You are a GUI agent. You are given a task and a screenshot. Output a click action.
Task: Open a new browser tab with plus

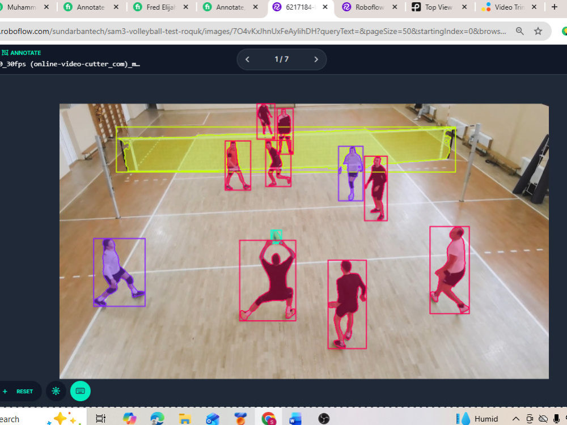coord(555,7)
